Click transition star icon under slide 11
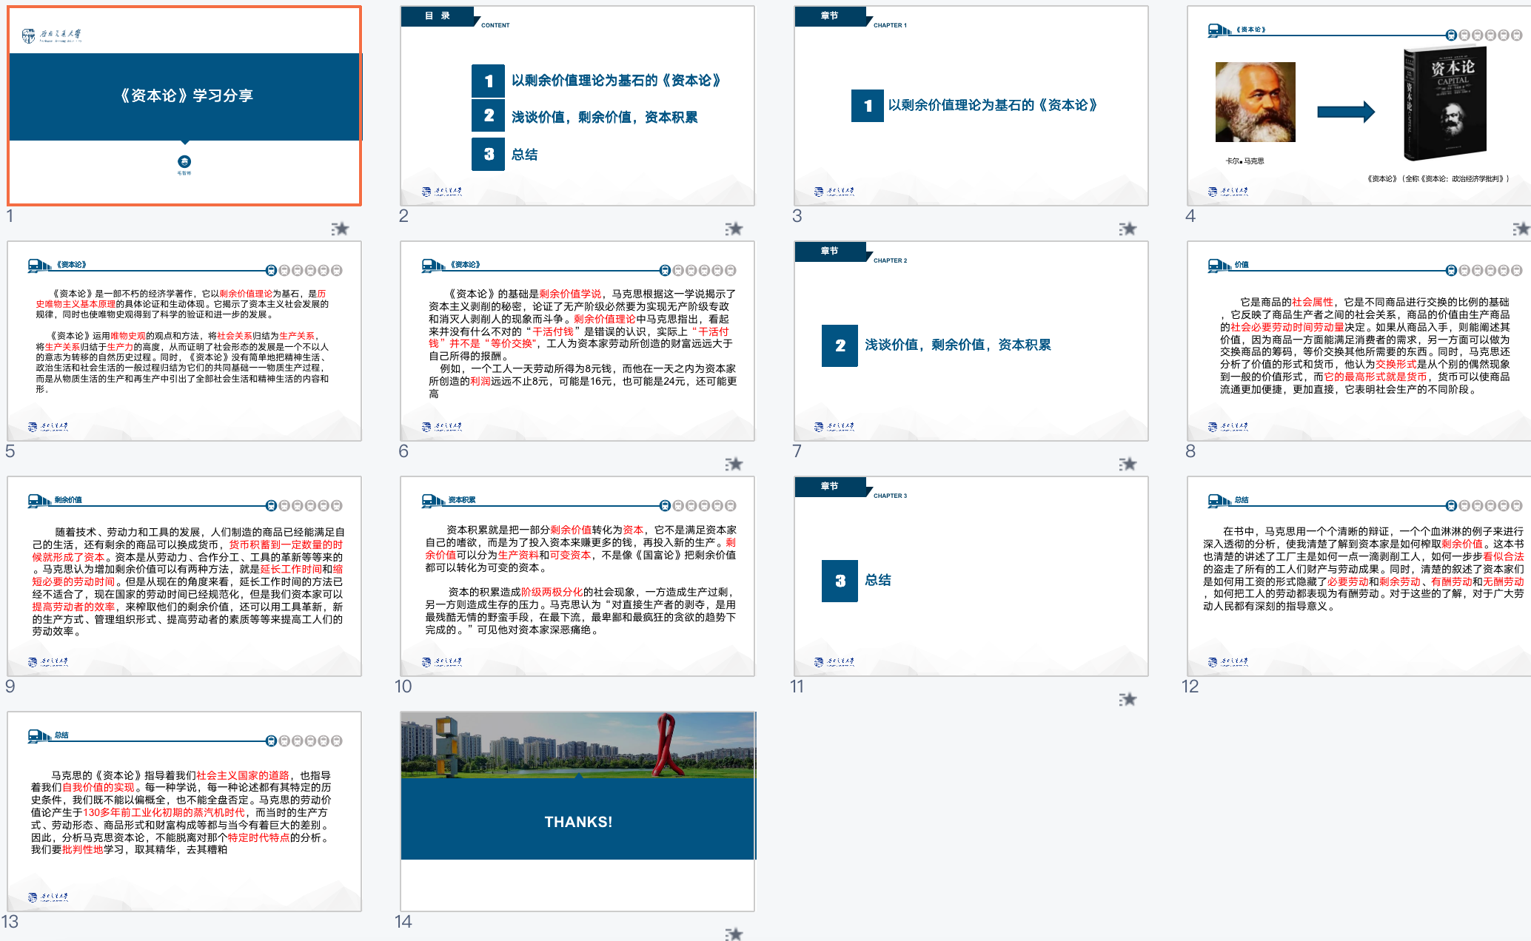 pyautogui.click(x=1128, y=699)
